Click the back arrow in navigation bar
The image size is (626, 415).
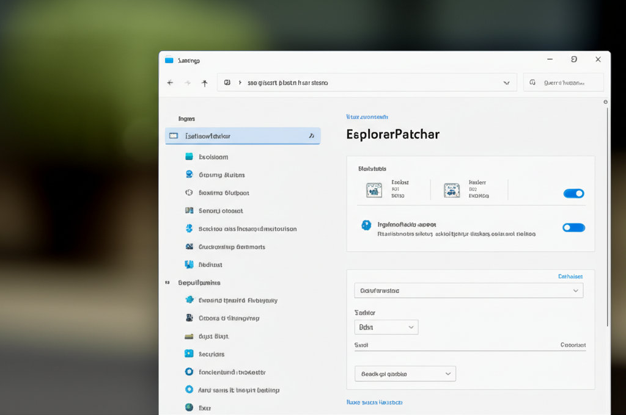tap(170, 83)
